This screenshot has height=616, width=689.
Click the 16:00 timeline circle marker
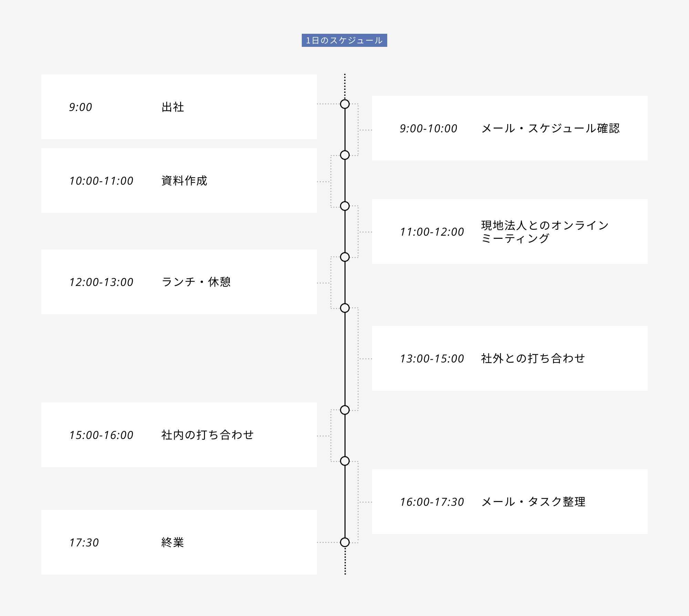pyautogui.click(x=344, y=461)
